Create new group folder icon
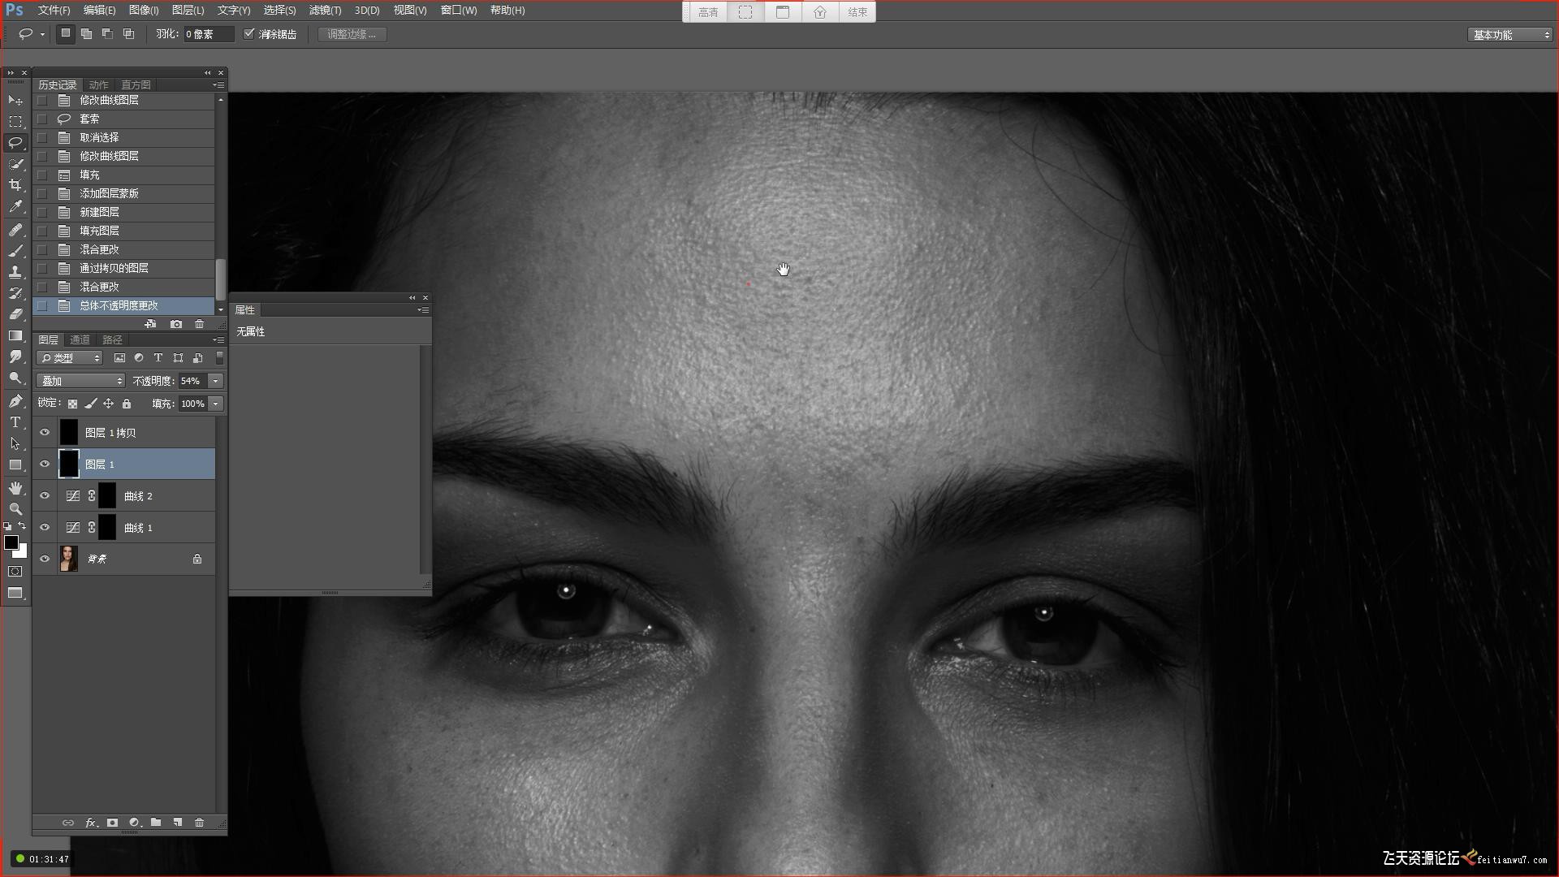Image resolution: width=1559 pixels, height=877 pixels. [x=156, y=823]
